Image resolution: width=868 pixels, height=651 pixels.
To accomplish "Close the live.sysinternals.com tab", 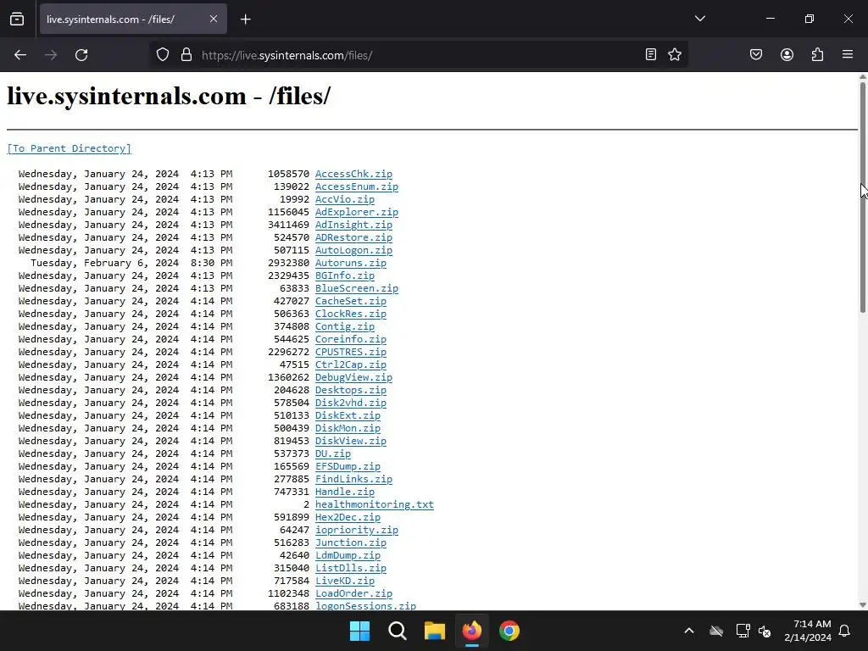I will [214, 19].
